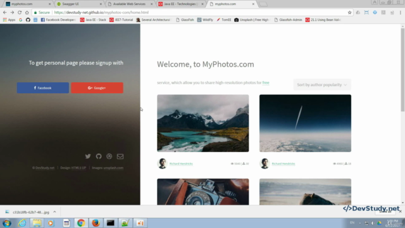Open the mountain lake photo thumbnail
The height and width of the screenshot is (228, 405).
click(203, 123)
